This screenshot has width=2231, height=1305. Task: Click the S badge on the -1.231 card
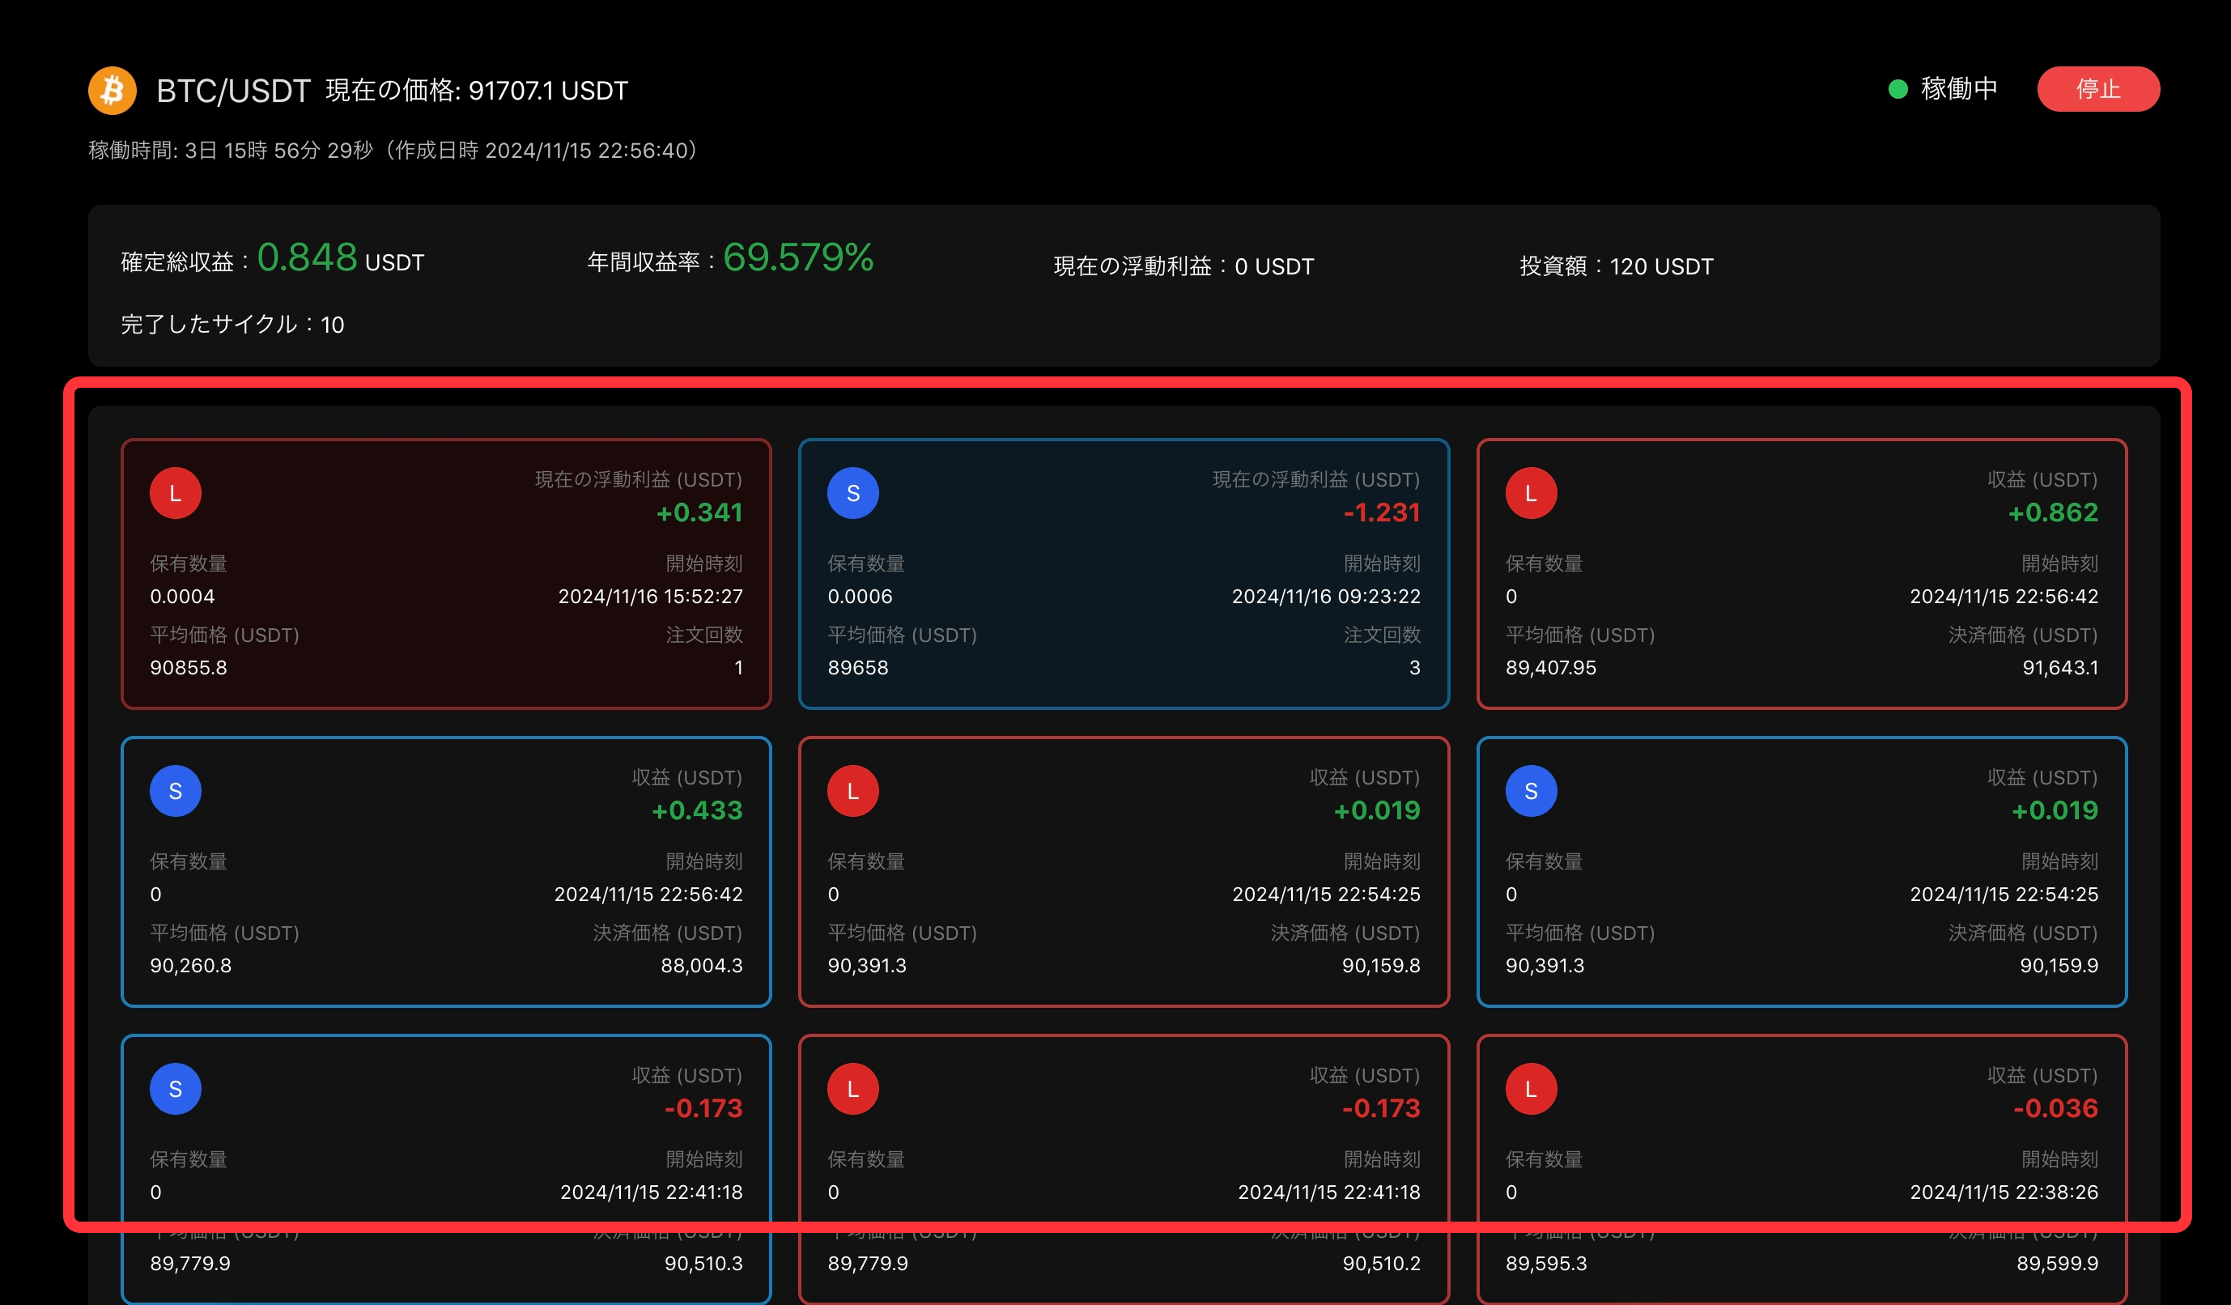pyautogui.click(x=852, y=493)
